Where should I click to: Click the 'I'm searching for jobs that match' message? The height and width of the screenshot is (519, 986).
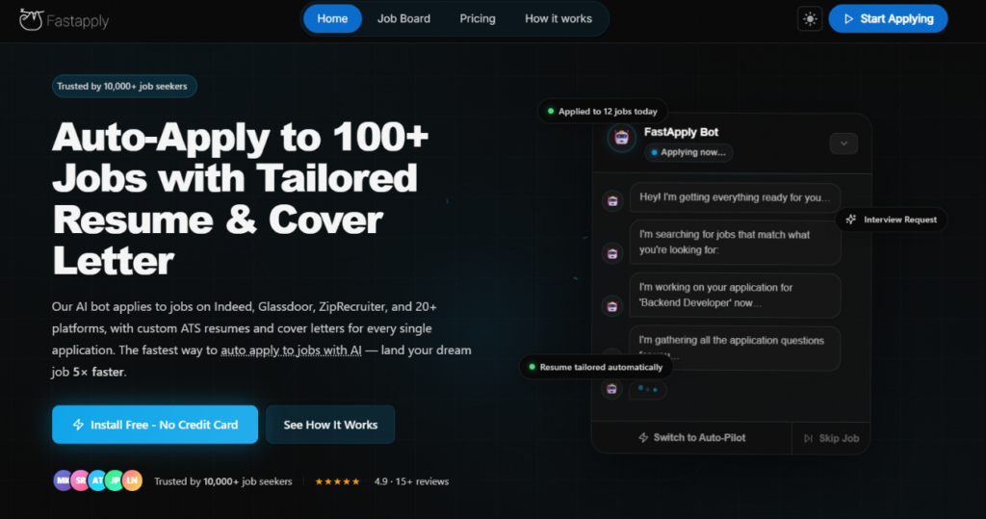click(735, 243)
